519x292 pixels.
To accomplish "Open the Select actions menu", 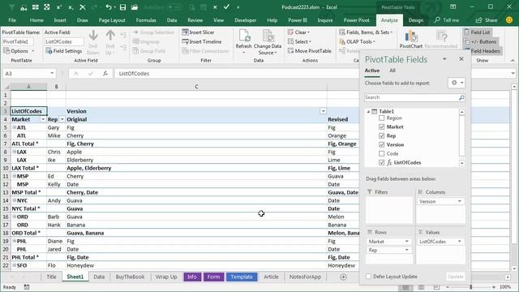I will (299, 41).
